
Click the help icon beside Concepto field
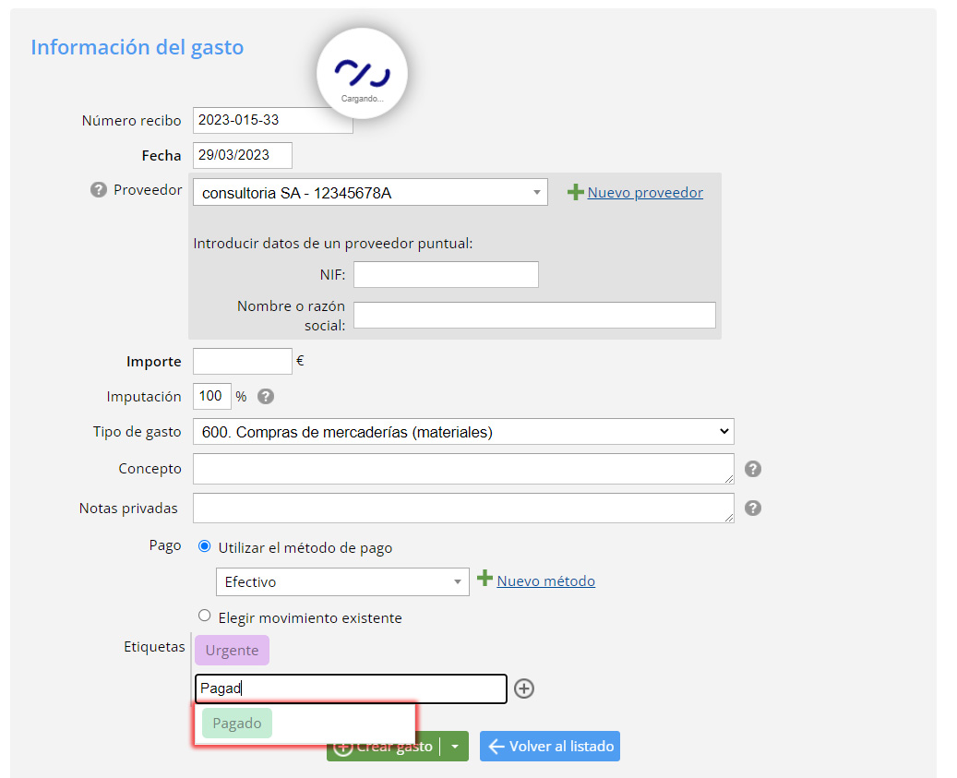(x=752, y=469)
